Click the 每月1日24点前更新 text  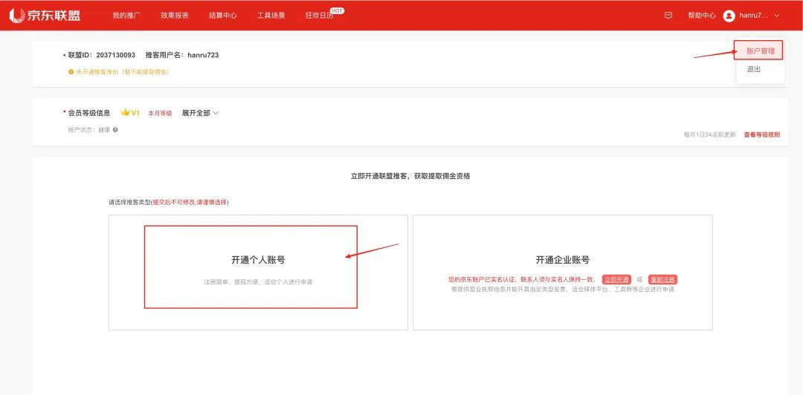[710, 135]
